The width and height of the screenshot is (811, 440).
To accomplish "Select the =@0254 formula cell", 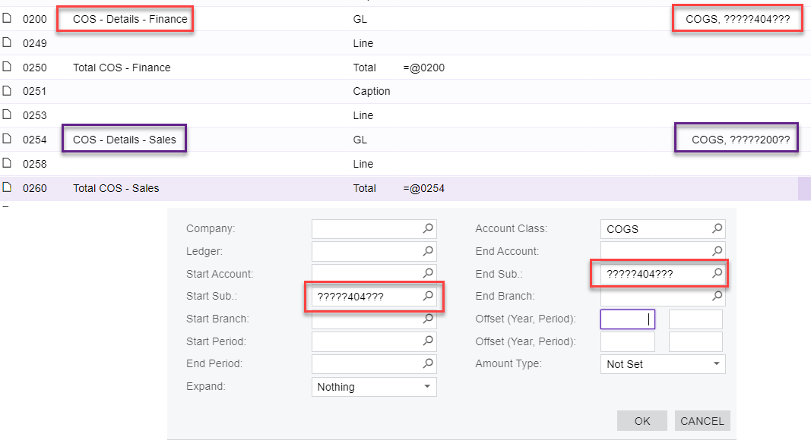I will click(424, 188).
